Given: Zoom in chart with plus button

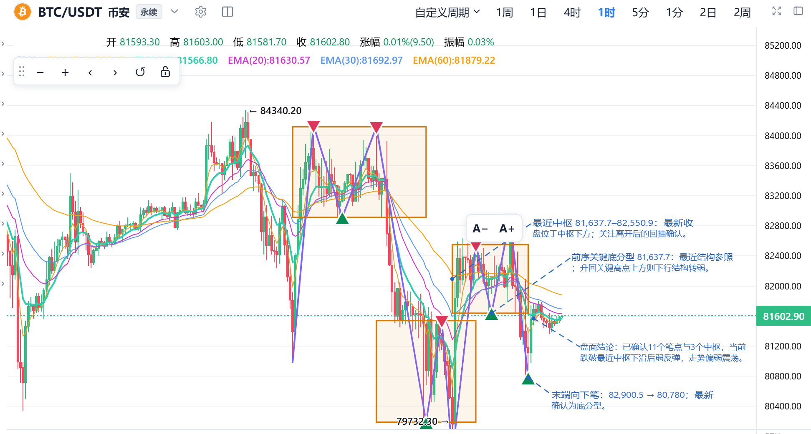Looking at the screenshot, I should pos(65,72).
